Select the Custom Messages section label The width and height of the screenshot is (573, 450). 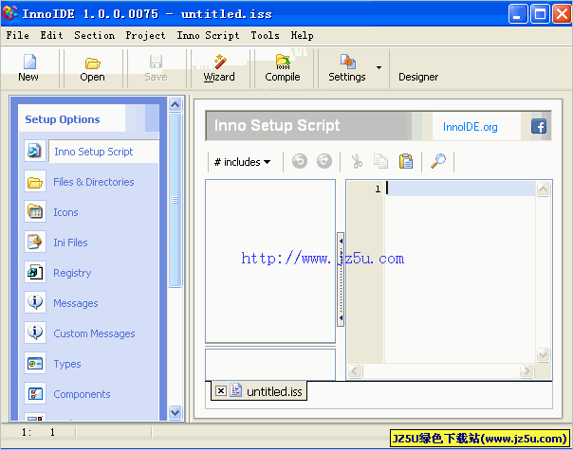pos(94,333)
